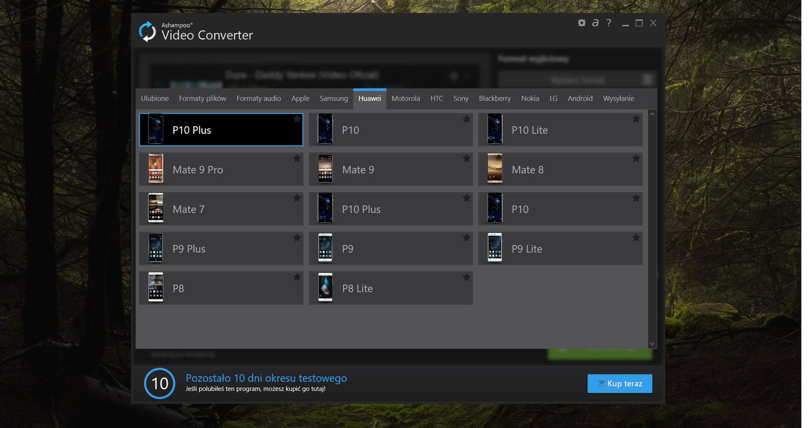
Task: Open the Wysyłanie tab
Action: [x=619, y=99]
